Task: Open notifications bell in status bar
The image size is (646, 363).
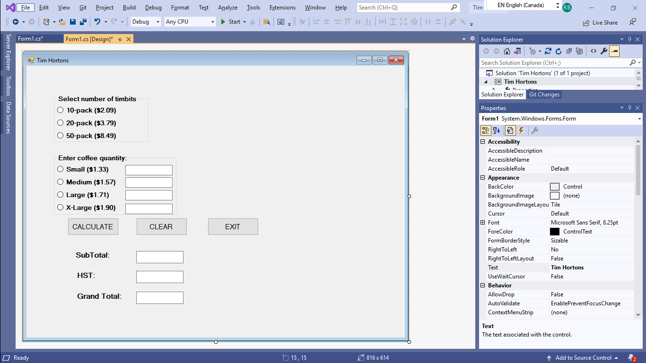Action: [x=632, y=358]
